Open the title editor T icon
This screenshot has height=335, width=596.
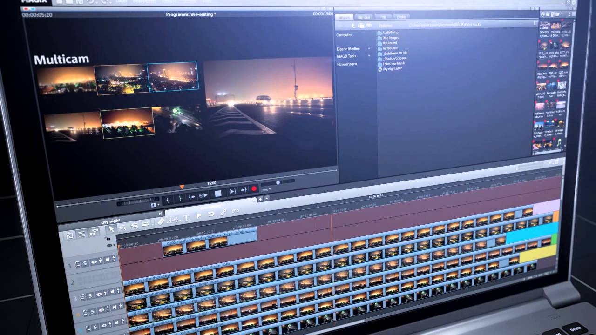tap(186, 218)
